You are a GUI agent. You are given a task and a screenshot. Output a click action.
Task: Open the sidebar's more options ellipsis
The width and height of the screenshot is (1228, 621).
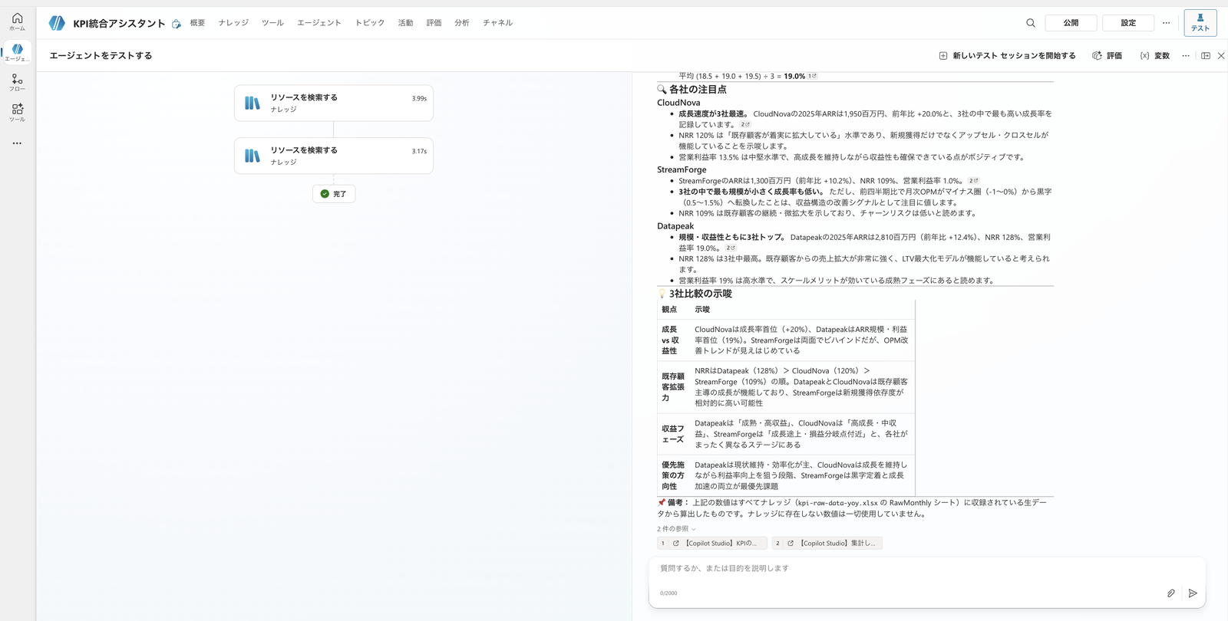click(17, 143)
